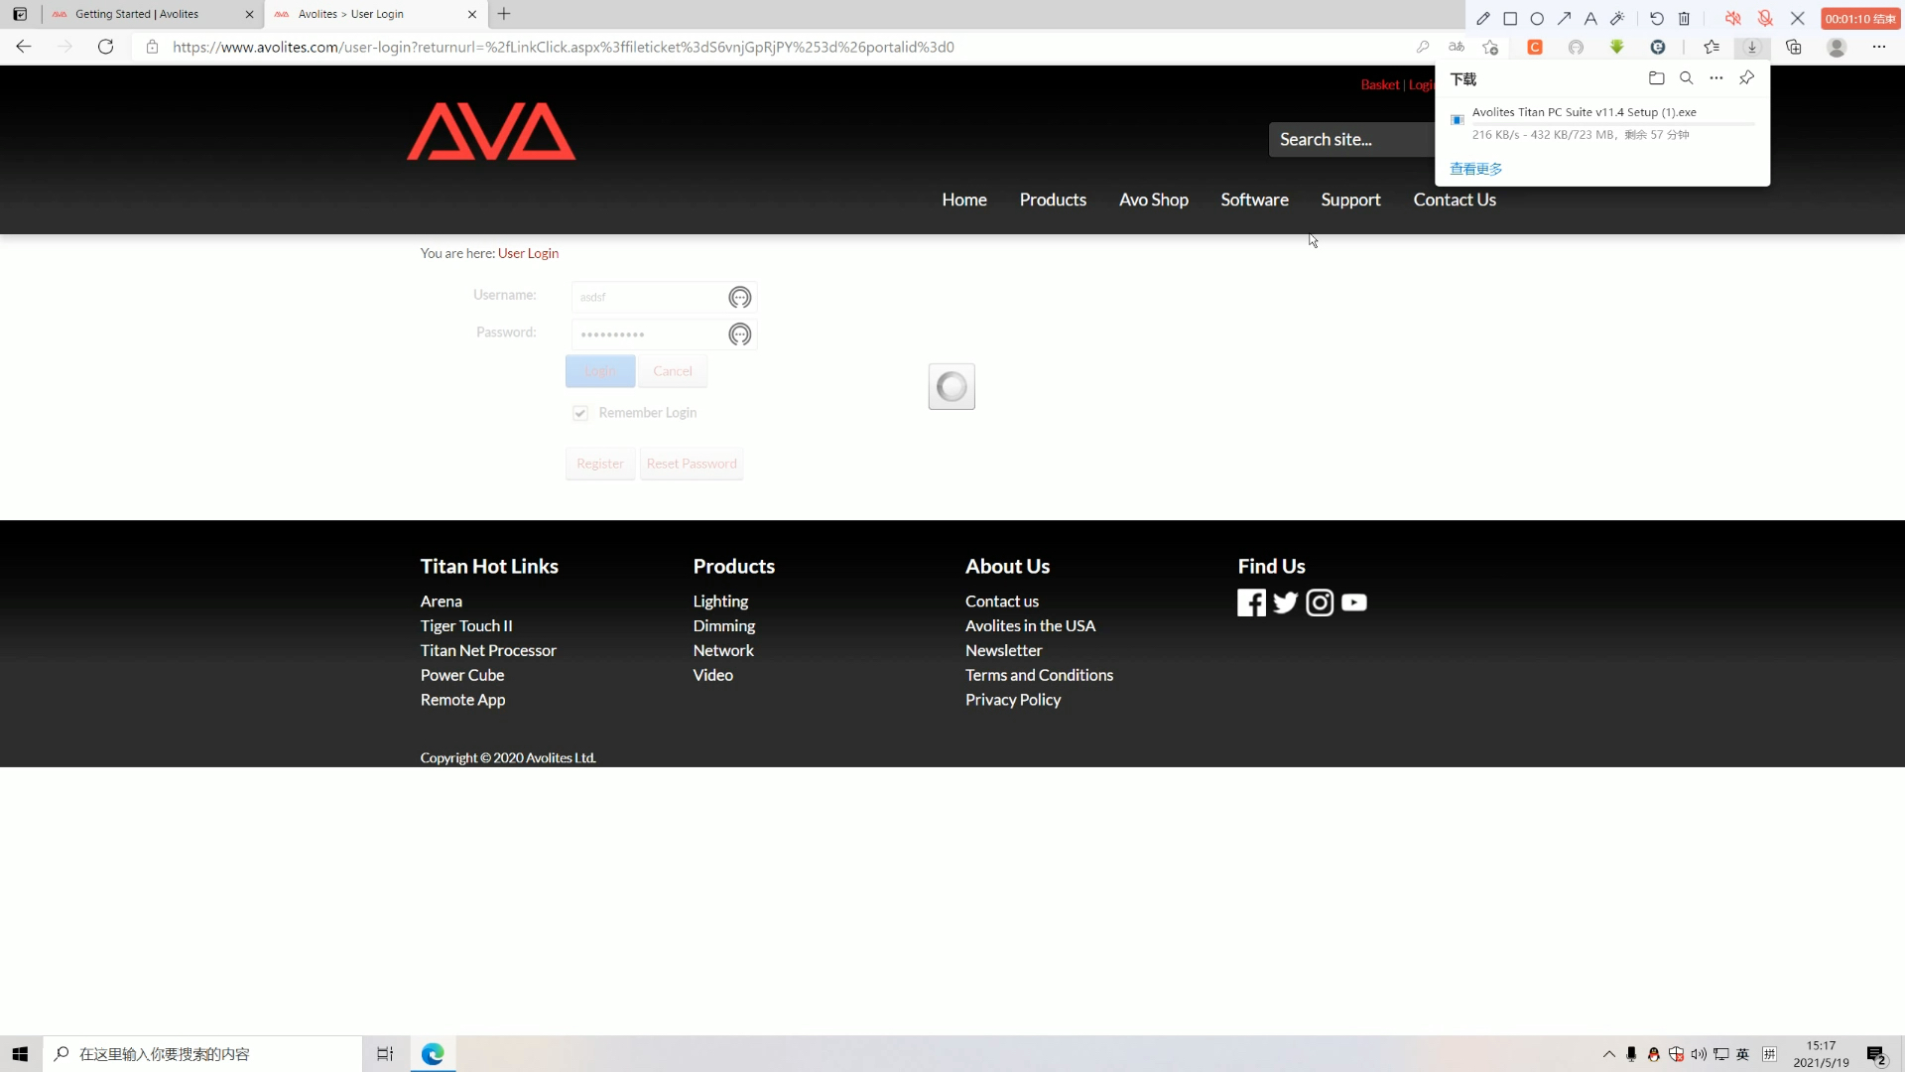This screenshot has width=1905, height=1072.
Task: Open a new browser tab
Action: click(504, 14)
